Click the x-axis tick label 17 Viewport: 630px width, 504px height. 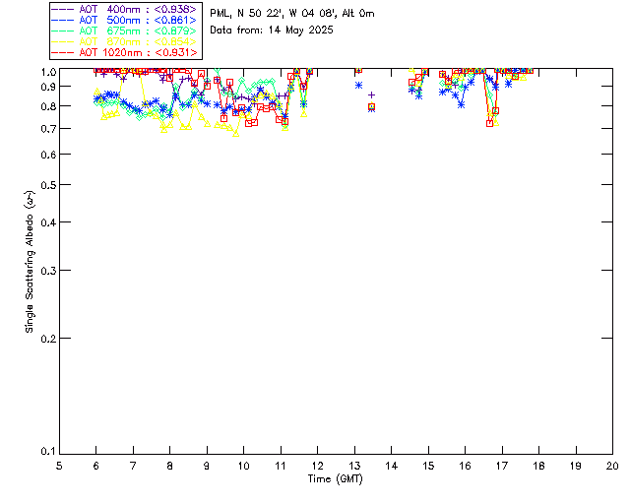click(x=502, y=466)
